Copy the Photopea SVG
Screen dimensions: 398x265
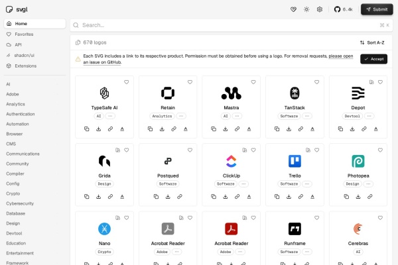click(346, 197)
